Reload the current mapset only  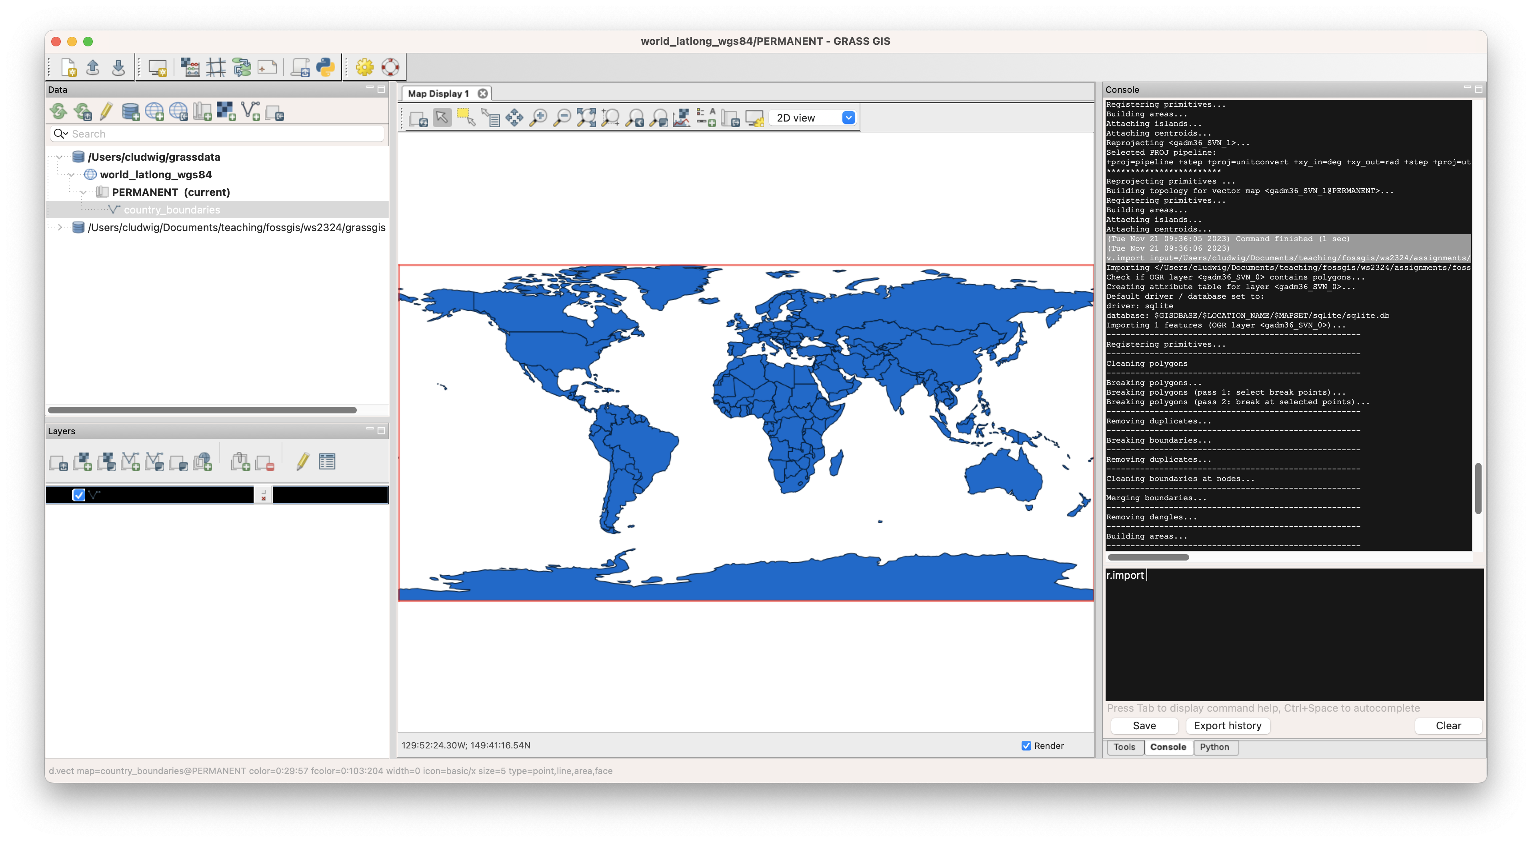click(x=83, y=111)
